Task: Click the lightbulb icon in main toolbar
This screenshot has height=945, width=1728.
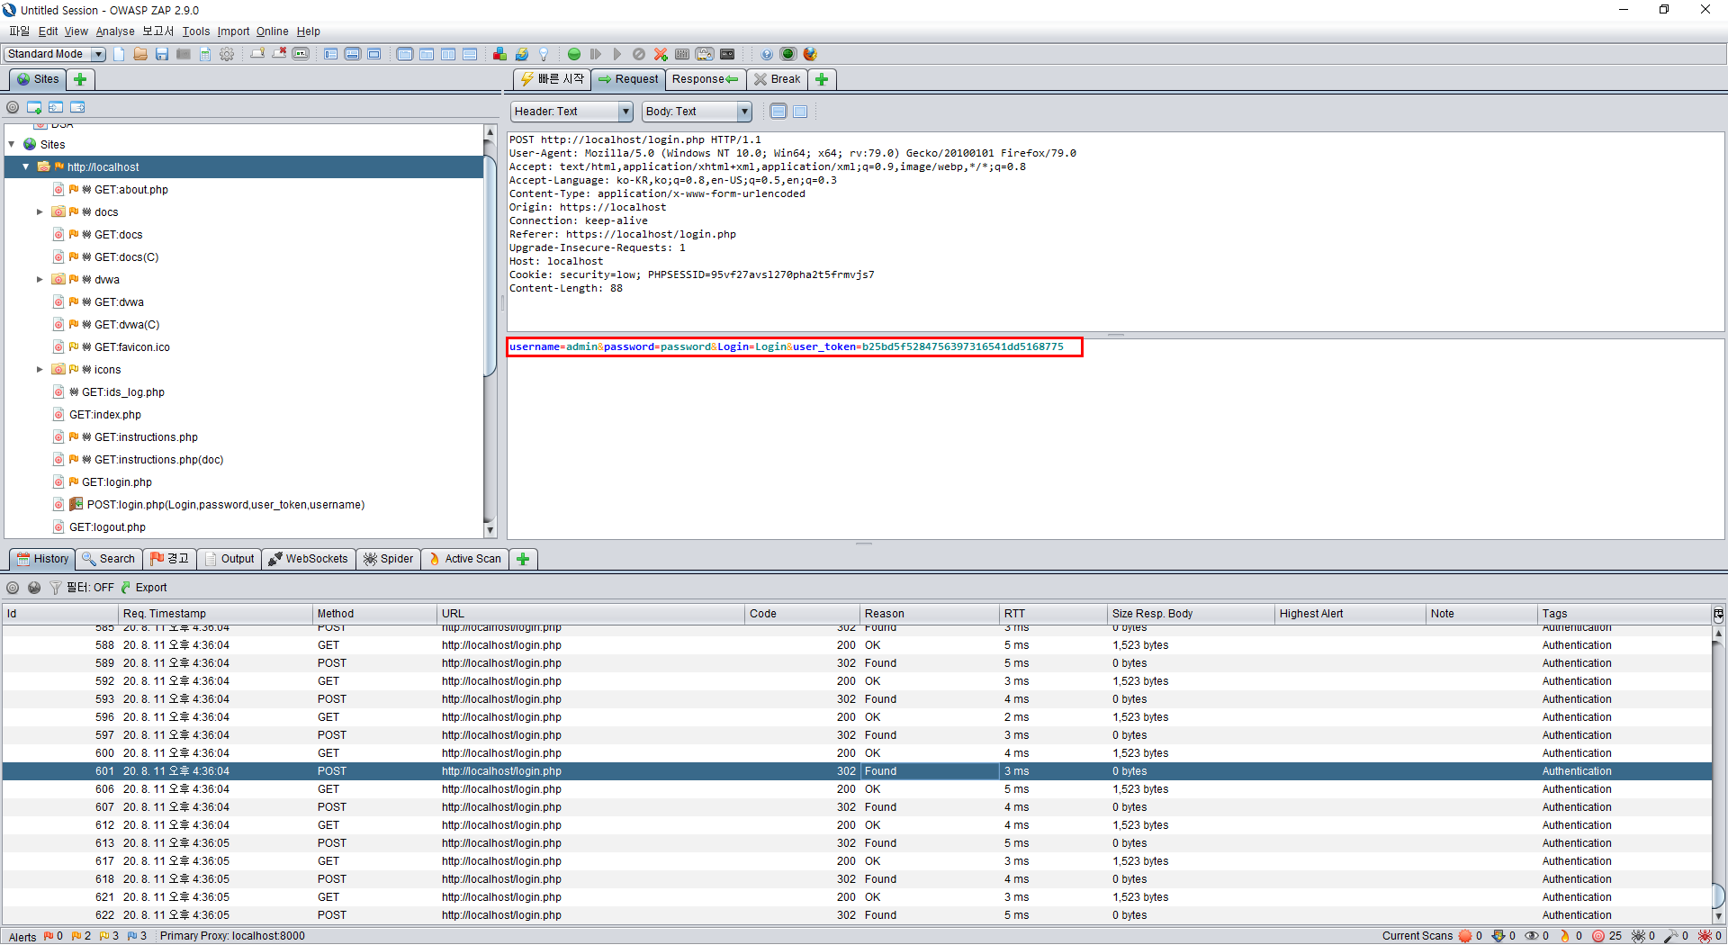Action: click(543, 54)
